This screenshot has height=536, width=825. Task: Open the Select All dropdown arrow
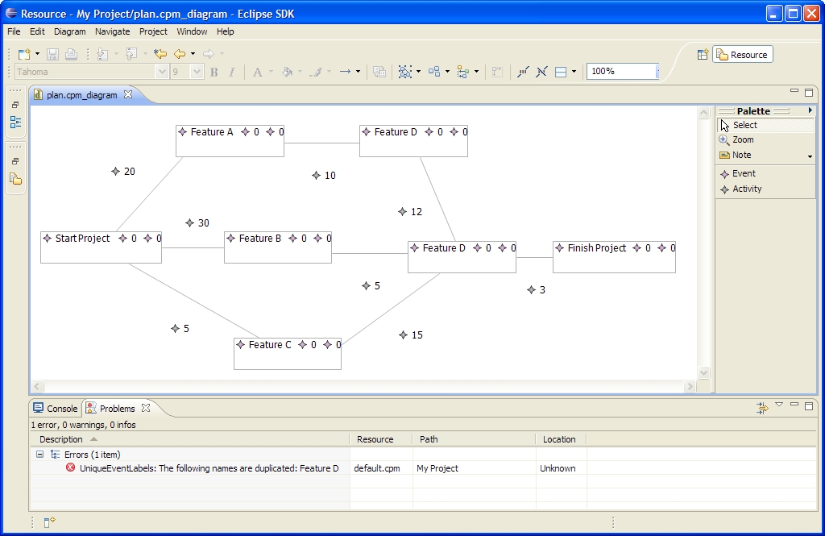click(x=419, y=72)
